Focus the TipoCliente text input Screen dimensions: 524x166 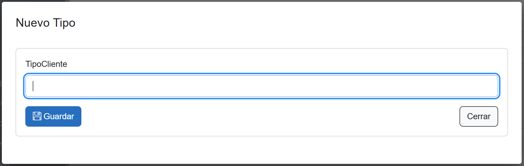(x=261, y=86)
